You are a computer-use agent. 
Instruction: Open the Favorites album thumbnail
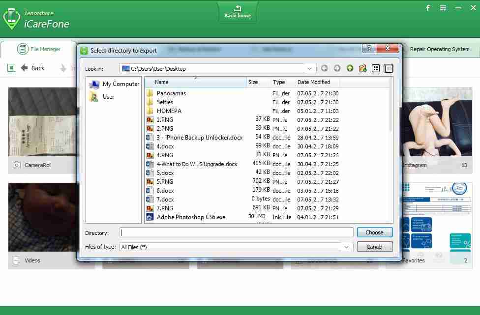coord(437,217)
